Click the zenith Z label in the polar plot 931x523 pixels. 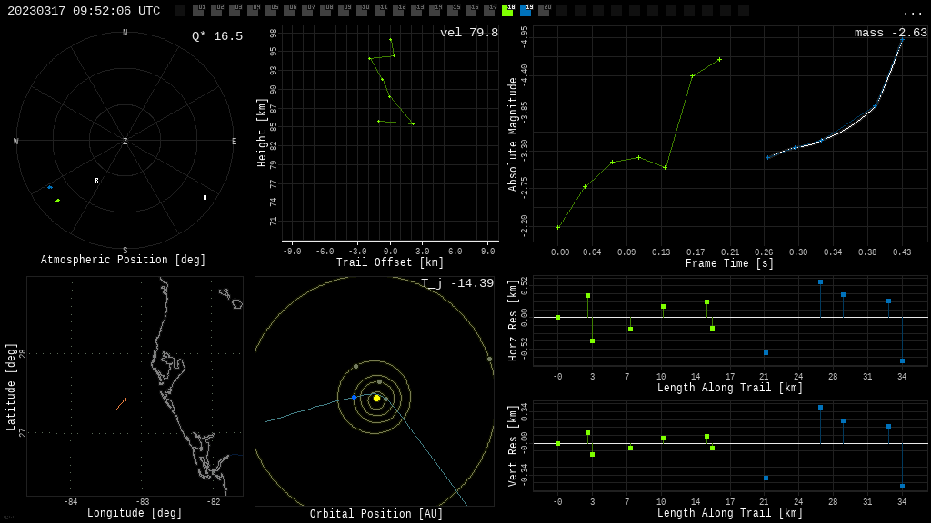[x=125, y=141]
